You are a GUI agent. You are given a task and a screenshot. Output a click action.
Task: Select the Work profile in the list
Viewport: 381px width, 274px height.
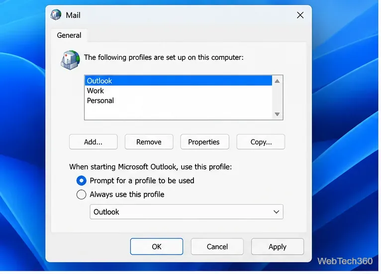click(179, 91)
